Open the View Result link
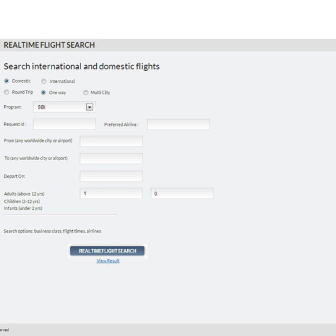This screenshot has height=336, width=336. pos(108,261)
